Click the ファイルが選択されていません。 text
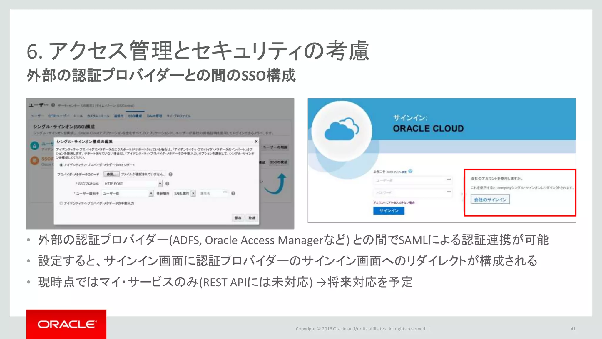 143,174
